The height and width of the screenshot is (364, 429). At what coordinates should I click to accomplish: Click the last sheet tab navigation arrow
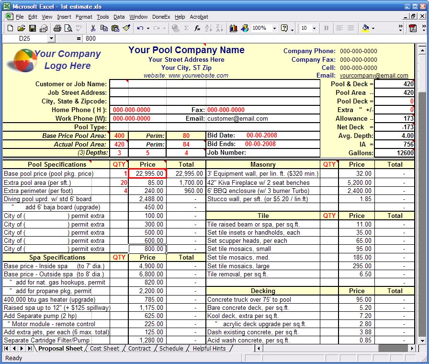[30, 348]
